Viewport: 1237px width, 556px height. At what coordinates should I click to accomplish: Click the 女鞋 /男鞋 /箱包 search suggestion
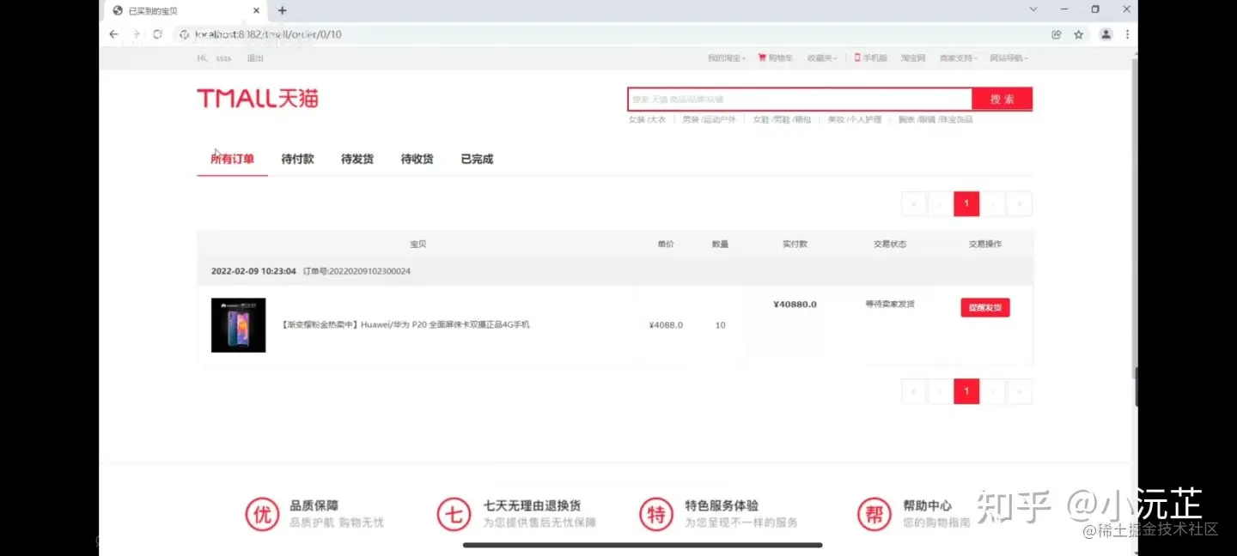782,119
